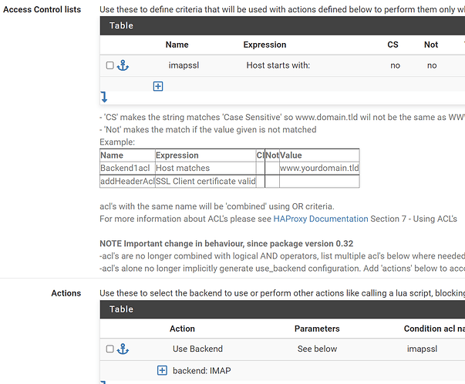Tick the checkbox in the imapssl ACL row
The height and width of the screenshot is (384, 465).
click(110, 65)
